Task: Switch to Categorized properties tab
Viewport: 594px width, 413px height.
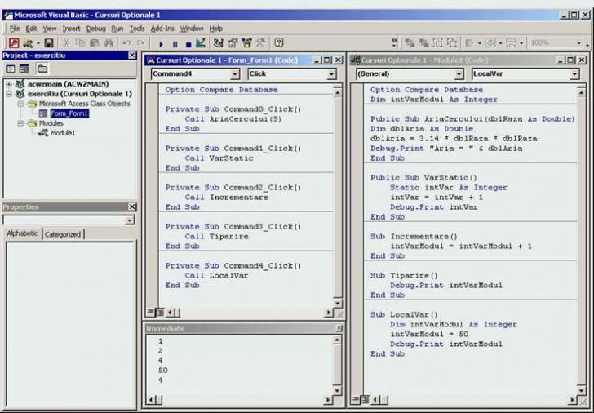Action: pos(63,234)
